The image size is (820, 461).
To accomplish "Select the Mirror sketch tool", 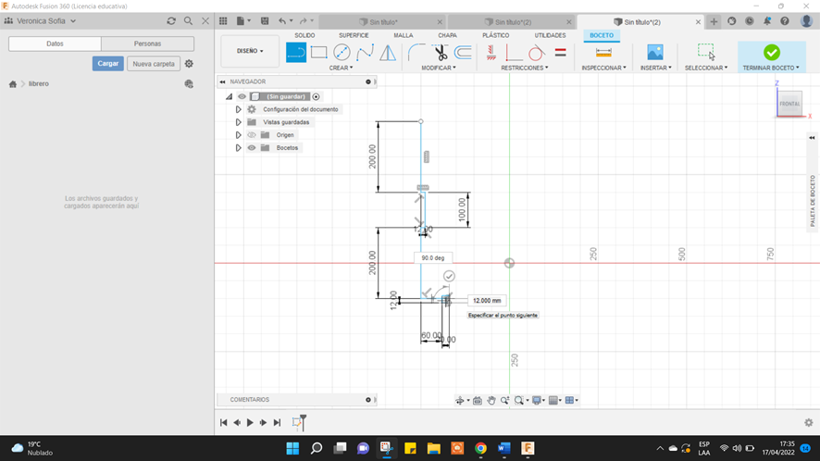I will coord(388,53).
